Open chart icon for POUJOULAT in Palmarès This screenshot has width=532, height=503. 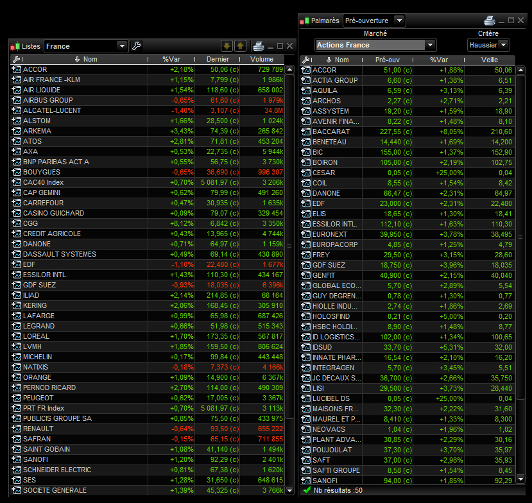tap(305, 450)
